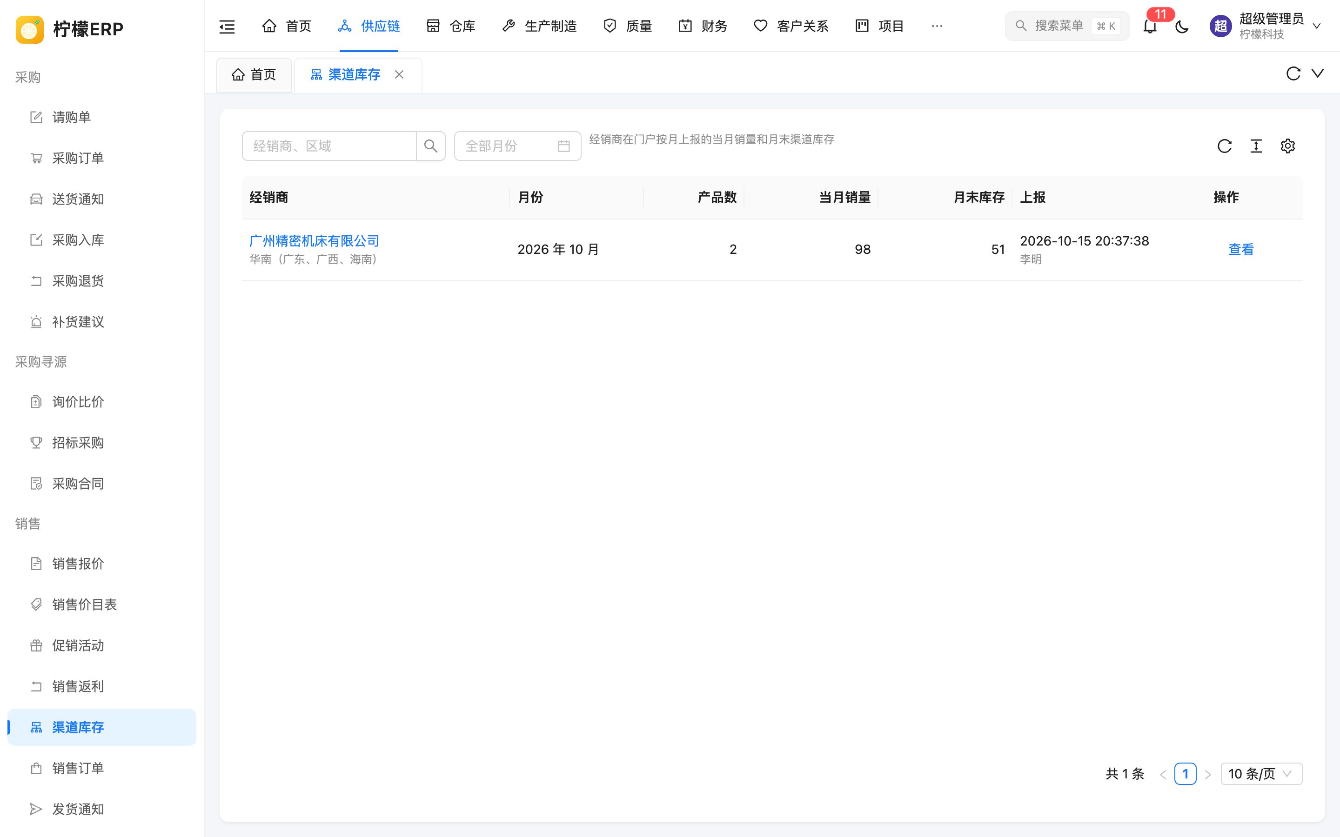Switch to 首页 tab
Image resolution: width=1340 pixels, height=837 pixels.
tap(254, 75)
